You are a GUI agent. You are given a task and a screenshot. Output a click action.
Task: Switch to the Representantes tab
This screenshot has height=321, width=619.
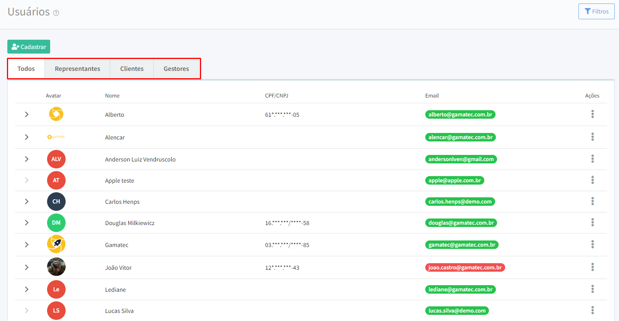(78, 69)
